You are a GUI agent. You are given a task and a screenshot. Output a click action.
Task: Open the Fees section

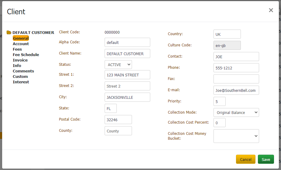[x=17, y=49]
